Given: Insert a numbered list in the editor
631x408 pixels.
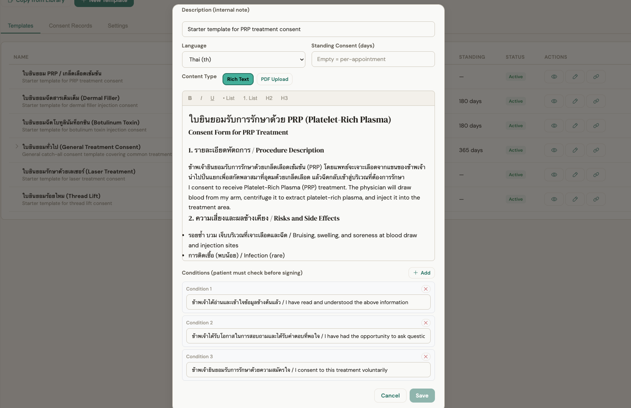Looking at the screenshot, I should pyautogui.click(x=249, y=98).
